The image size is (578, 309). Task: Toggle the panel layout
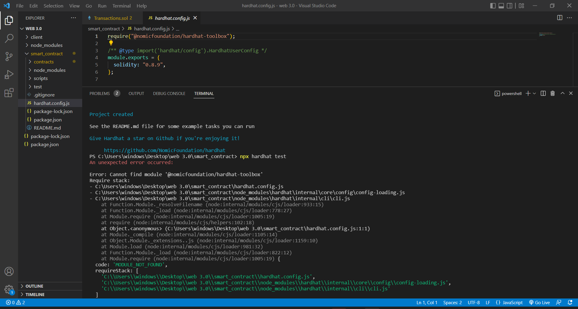[x=501, y=5]
